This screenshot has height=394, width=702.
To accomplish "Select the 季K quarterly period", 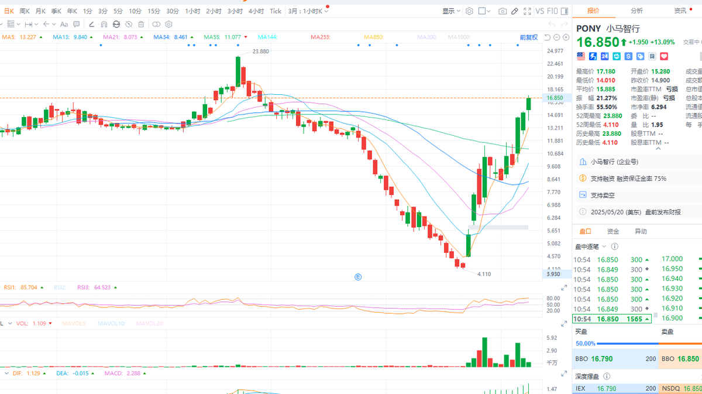I will click(x=56, y=11).
